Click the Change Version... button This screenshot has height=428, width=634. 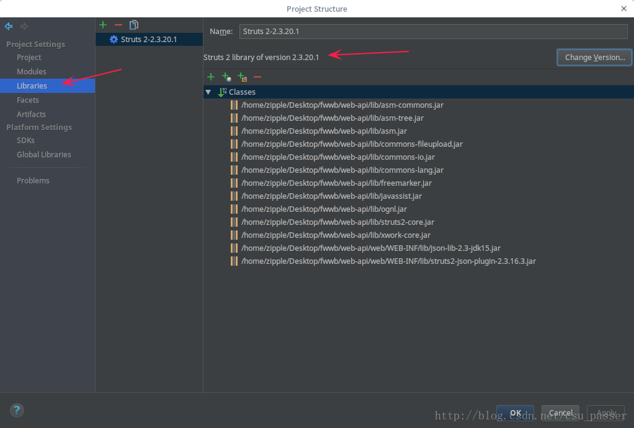tap(594, 58)
